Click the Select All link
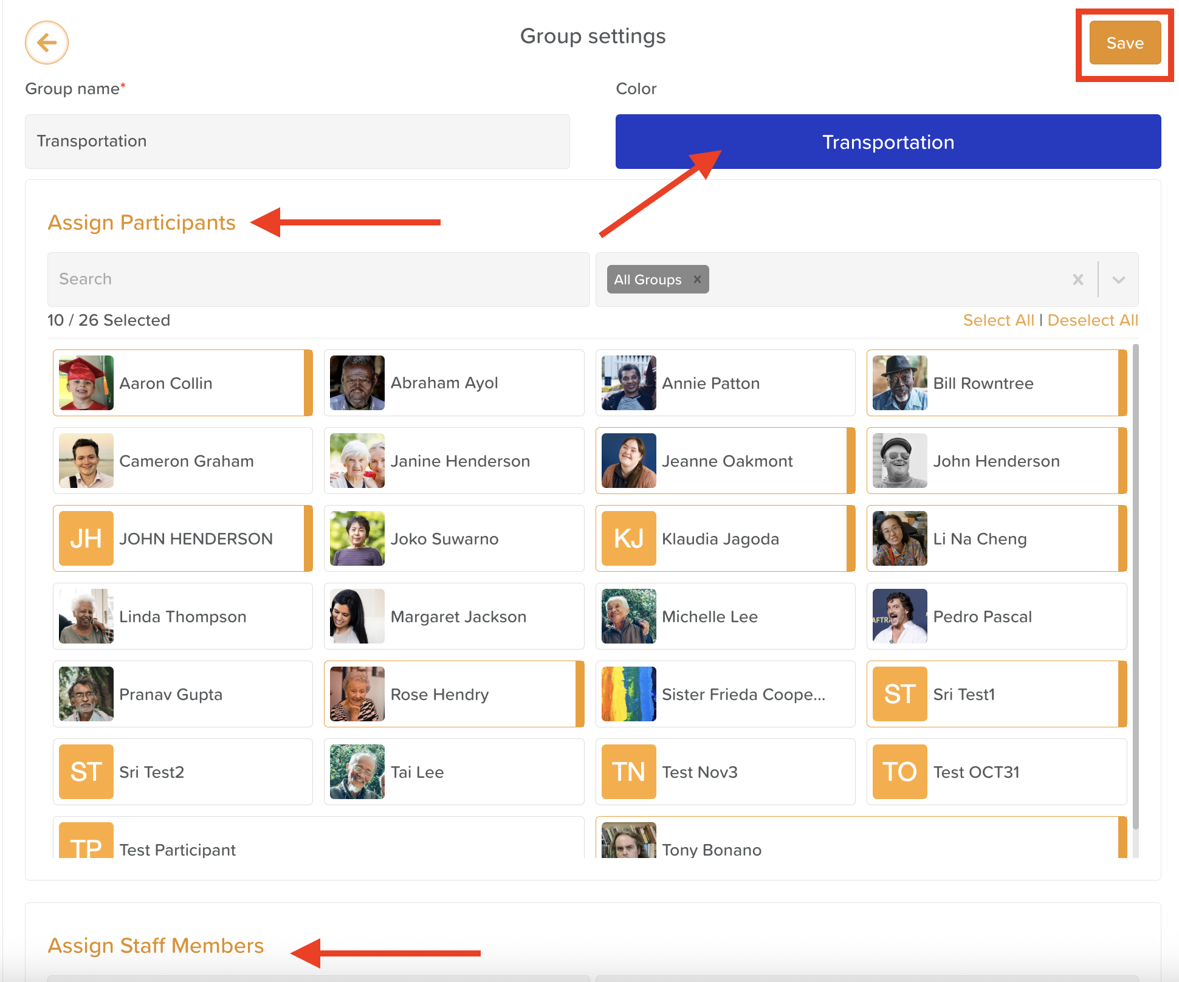Viewport: 1179px width, 982px height. tap(998, 320)
